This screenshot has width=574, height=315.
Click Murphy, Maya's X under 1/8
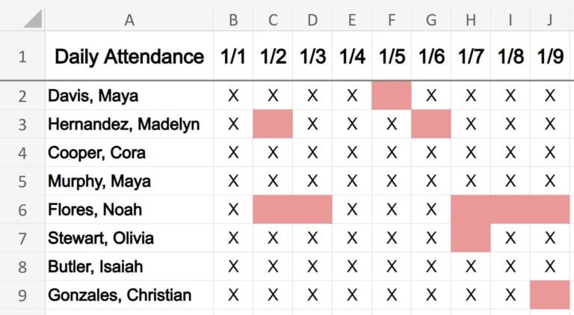click(510, 181)
